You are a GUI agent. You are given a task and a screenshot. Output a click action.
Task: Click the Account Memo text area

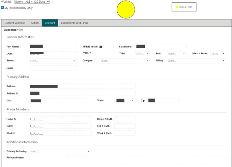pos(127,160)
